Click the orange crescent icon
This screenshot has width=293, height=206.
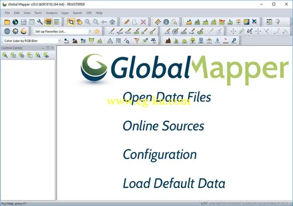pos(23,31)
